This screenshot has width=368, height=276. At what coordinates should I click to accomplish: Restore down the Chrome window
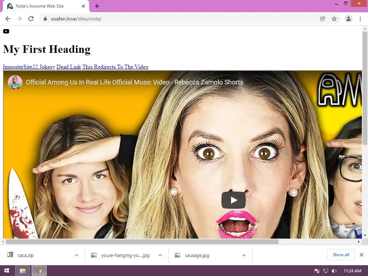click(x=346, y=4)
